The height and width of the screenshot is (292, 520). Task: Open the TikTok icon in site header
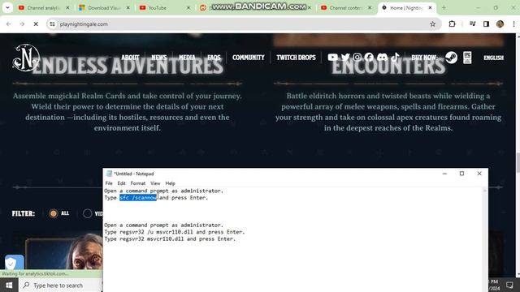[395, 58]
